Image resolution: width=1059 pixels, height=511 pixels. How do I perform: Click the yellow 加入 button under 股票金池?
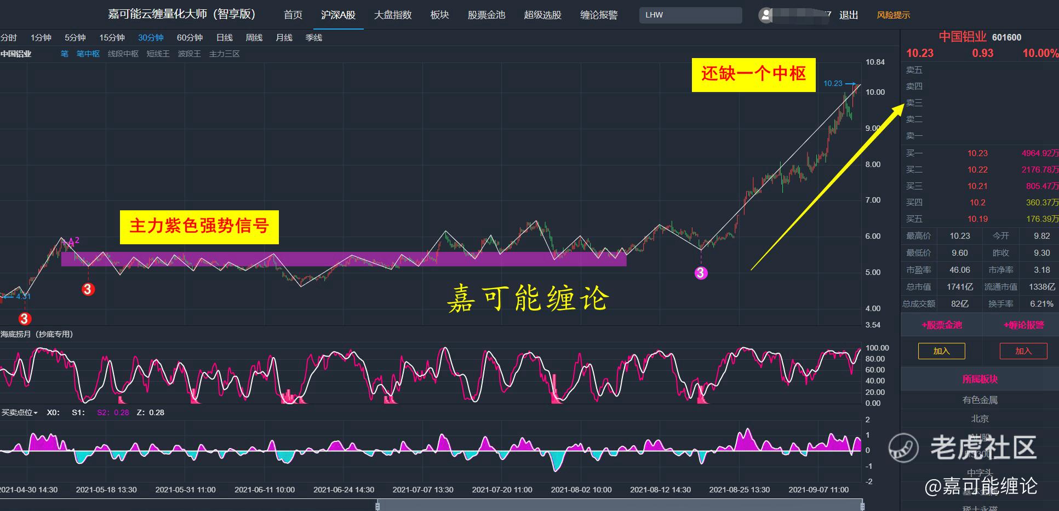[x=941, y=351]
